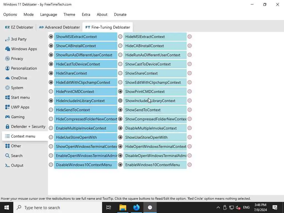This screenshot has height=213, width=284.
Task: Open the OneDrive cloud icon
Action: coord(7,78)
